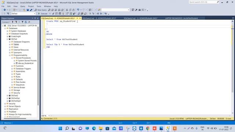Select the Database Triggers folder
Viewport: 235px width, 132px height.
pos(23,69)
